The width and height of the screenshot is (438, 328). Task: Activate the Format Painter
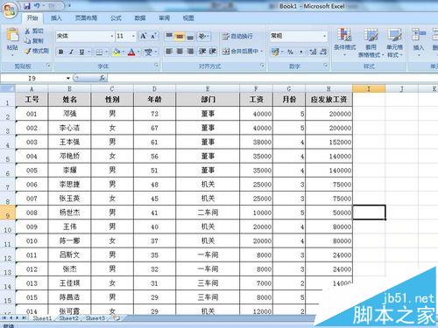[x=37, y=51]
